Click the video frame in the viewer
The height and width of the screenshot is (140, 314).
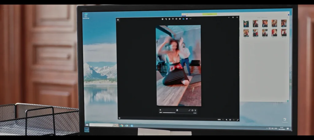click(178, 66)
